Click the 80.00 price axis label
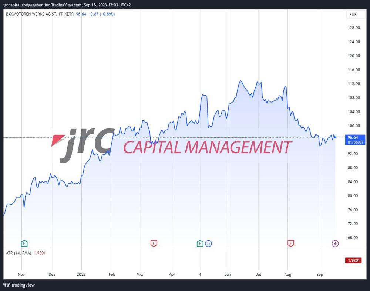The image size is (370, 291). (x=353, y=195)
